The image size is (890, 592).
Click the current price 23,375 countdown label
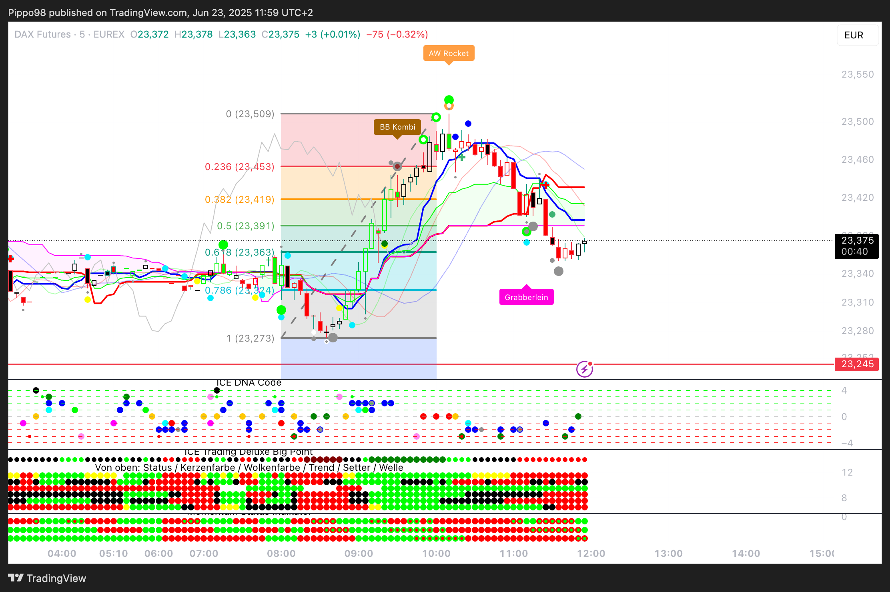tap(857, 246)
